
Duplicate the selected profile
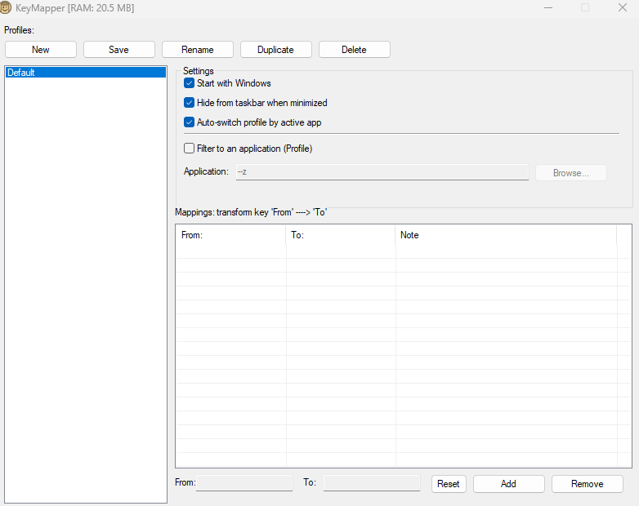coord(276,50)
